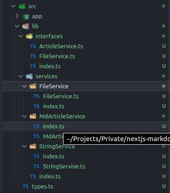The height and width of the screenshot is (193, 170).
Task: Expand the app folder chevron
Action: pos(17,16)
